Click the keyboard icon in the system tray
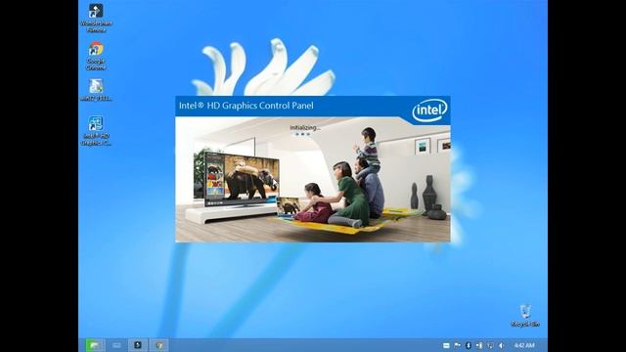The image size is (626, 352). 446,345
